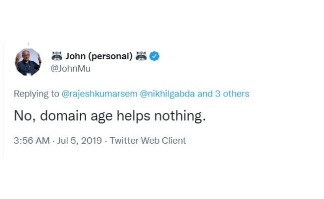This screenshot has width=324, height=199.
Task: Visit the @nikhilgabda mention
Action: [x=167, y=94]
